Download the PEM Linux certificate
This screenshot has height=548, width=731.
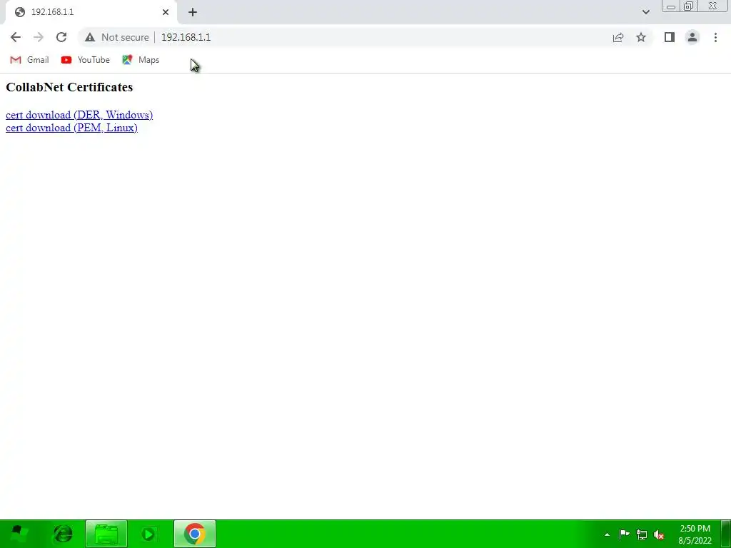(x=72, y=128)
